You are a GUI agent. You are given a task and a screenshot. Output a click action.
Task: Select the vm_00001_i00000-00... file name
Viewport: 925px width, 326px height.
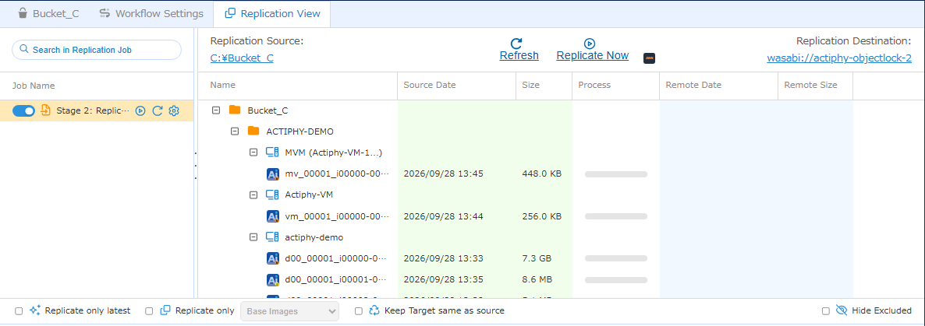(x=337, y=216)
